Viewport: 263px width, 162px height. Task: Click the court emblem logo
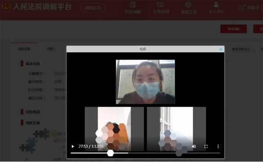tap(6, 7)
